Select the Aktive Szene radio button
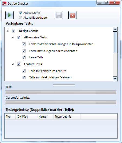 click(x=21, y=13)
